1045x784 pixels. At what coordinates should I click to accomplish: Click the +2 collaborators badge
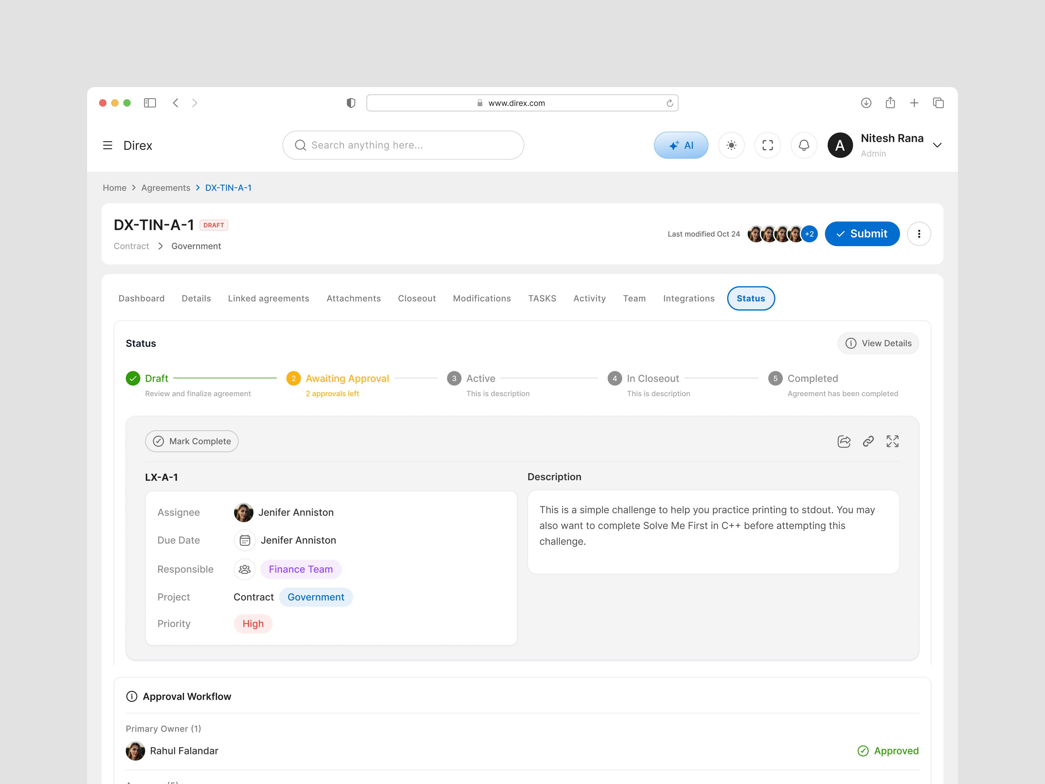[x=809, y=234]
